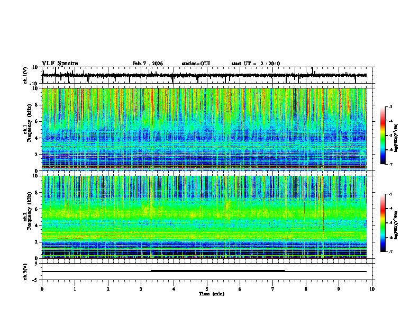The width and height of the screenshot is (419, 324).
Task: Click the "7" tick on the time axis
Action: 273,289
